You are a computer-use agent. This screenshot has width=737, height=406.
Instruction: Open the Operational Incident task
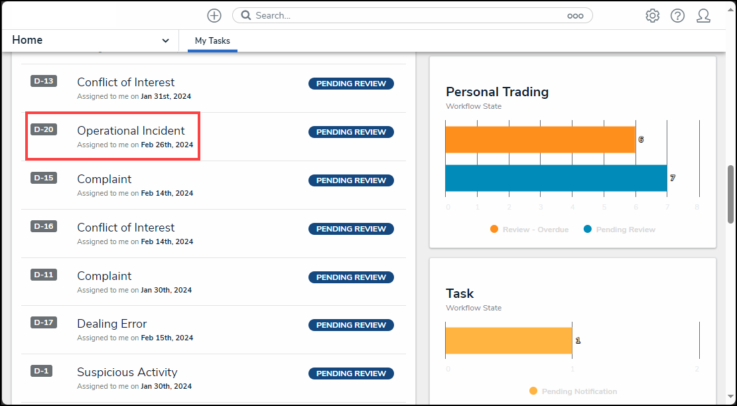tap(131, 131)
